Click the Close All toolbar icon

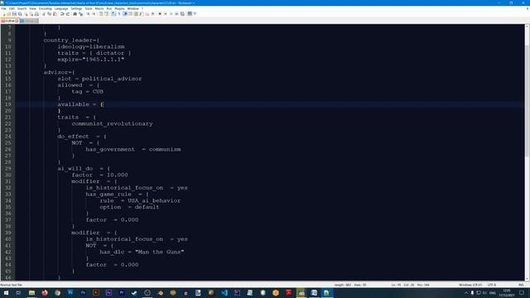[31, 14]
